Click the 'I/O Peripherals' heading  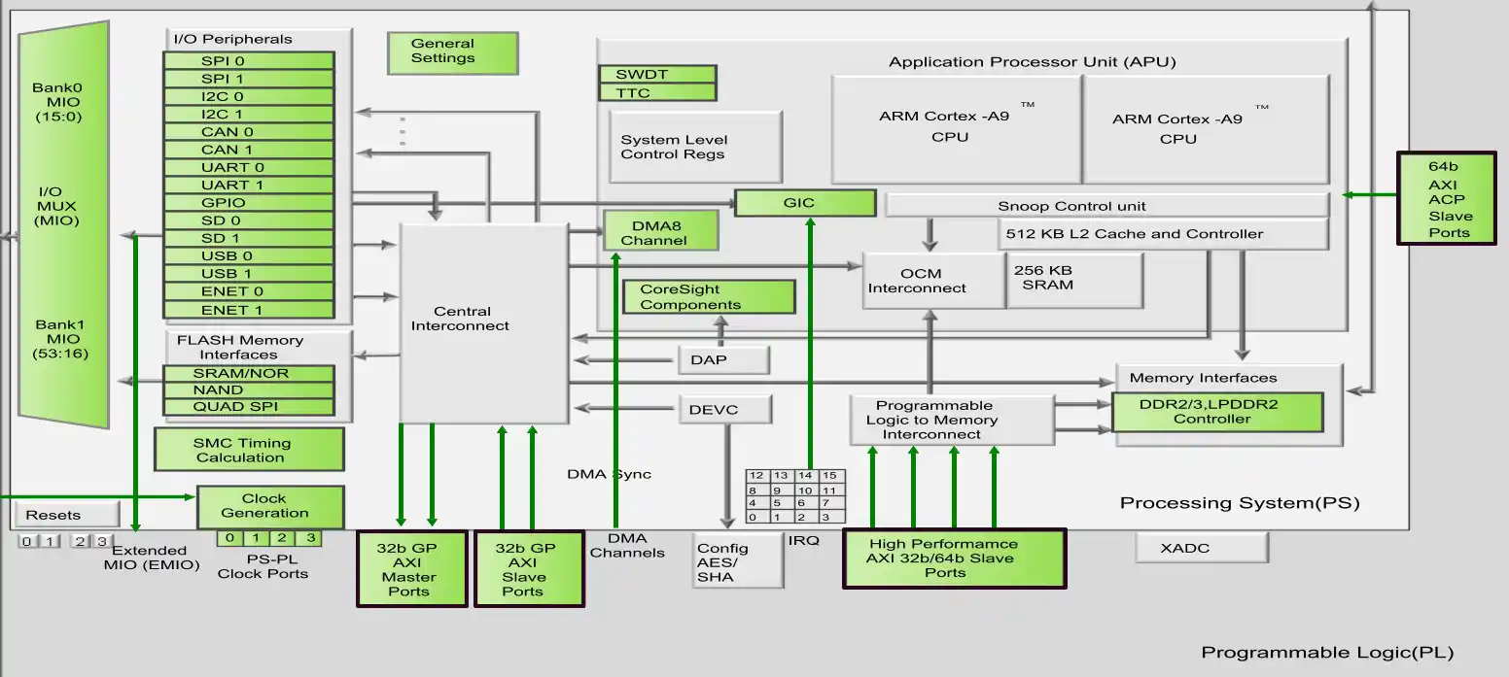click(x=232, y=40)
